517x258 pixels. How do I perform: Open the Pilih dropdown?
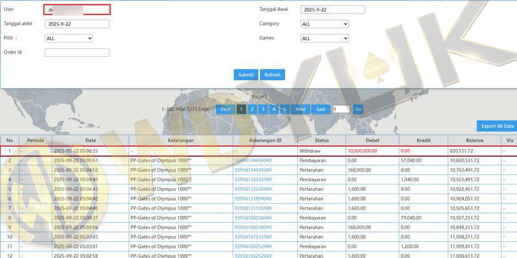pos(69,39)
